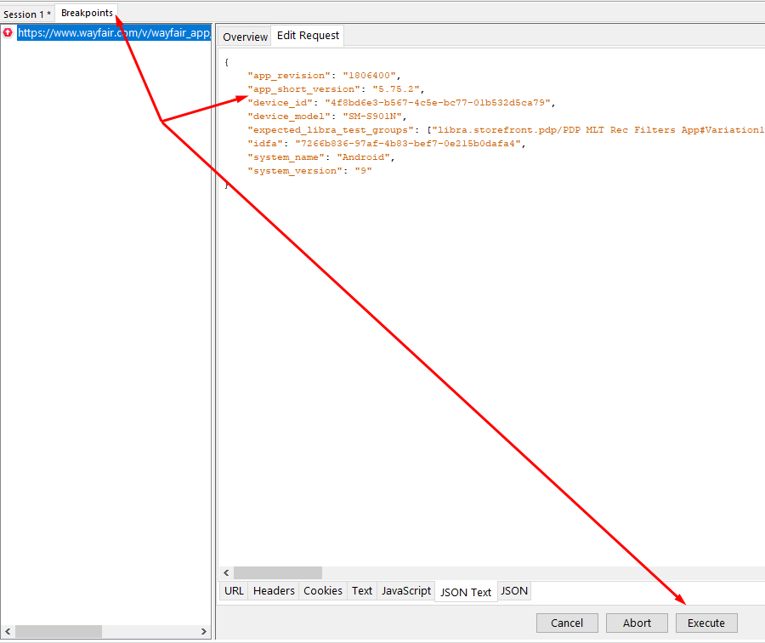
Task: Click the left pane scroll-left arrow
Action: 8,631
